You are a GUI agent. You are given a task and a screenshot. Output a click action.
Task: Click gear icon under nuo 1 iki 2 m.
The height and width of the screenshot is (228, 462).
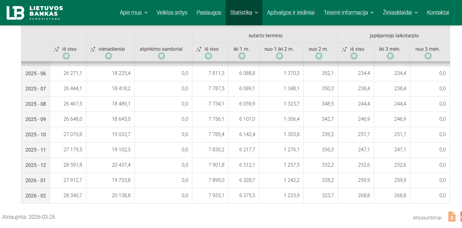pyautogui.click(x=279, y=56)
